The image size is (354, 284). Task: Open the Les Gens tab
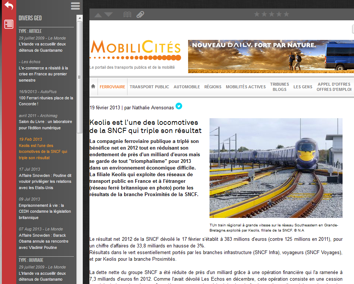pos(303,87)
